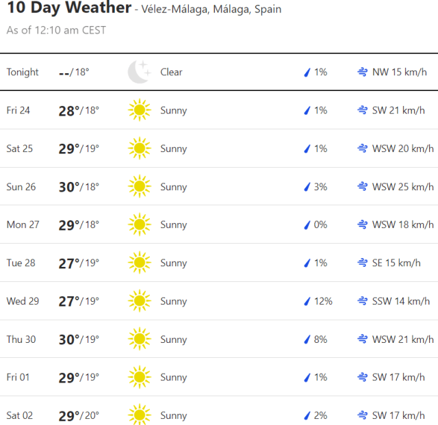
Task: Click WSW 21 km/h wind on Thu 30
Action: point(402,339)
